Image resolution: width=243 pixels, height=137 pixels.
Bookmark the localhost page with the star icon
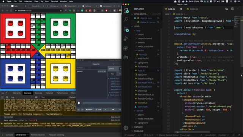[61, 11]
